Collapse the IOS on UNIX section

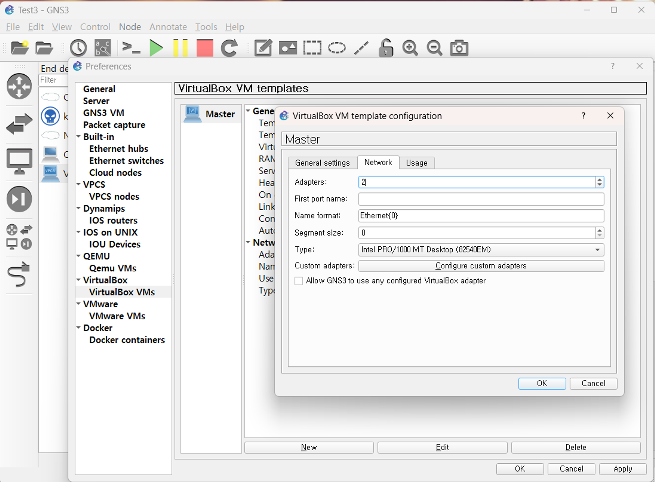click(79, 232)
